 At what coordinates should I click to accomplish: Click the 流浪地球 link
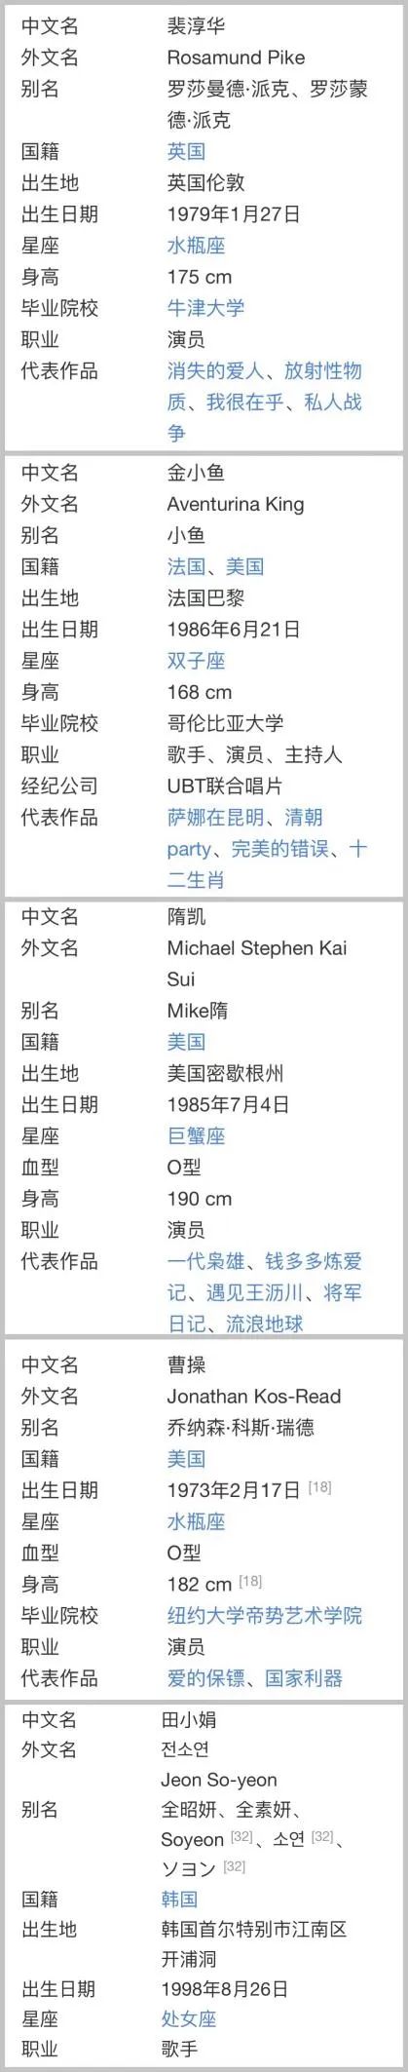click(264, 1324)
